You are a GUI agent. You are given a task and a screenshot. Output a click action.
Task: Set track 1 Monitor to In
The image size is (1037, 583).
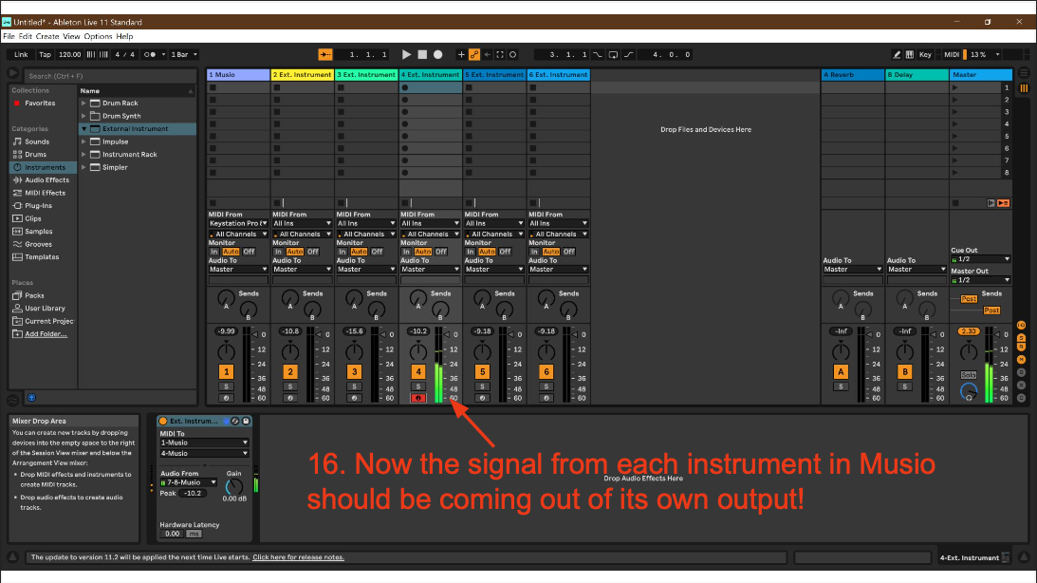pos(214,252)
